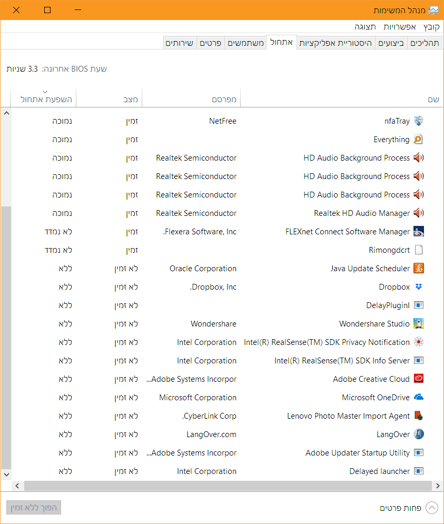Select the nfaTray row name
This screenshot has width=444, height=524.
point(397,121)
